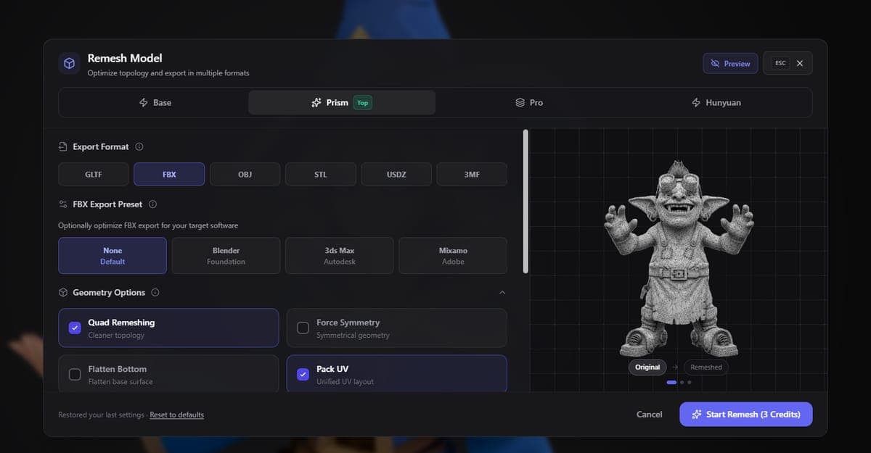Screen dimensions: 871x453
Task: Switch to the Pro tab
Action: (529, 103)
